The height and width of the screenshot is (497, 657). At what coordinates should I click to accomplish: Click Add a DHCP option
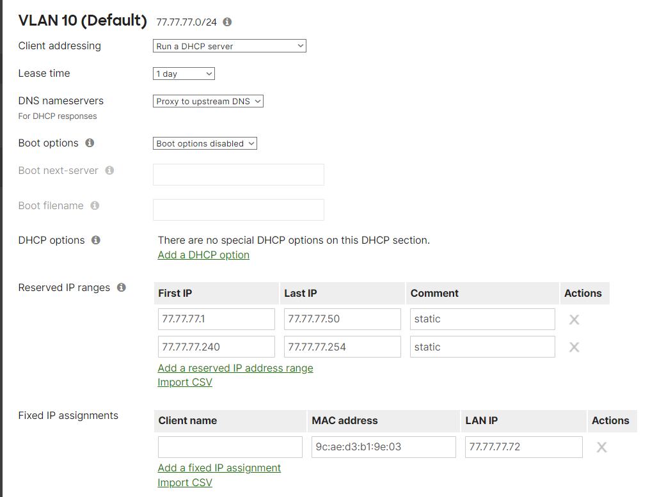203,255
